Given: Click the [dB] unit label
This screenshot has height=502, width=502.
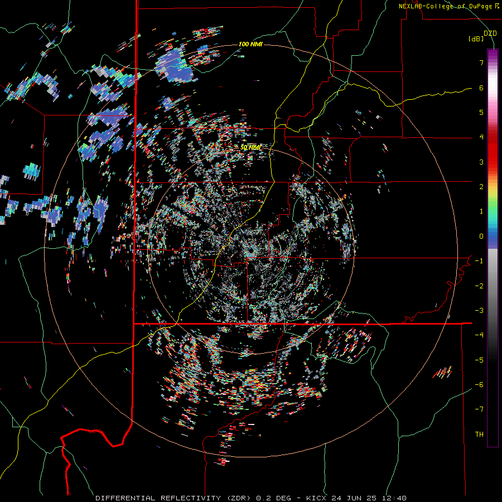Looking at the screenshot, I should pyautogui.click(x=476, y=39).
